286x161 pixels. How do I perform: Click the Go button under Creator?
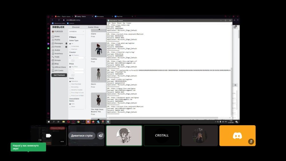[73, 61]
